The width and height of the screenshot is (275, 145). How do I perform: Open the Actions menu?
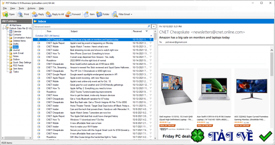pos(31,8)
